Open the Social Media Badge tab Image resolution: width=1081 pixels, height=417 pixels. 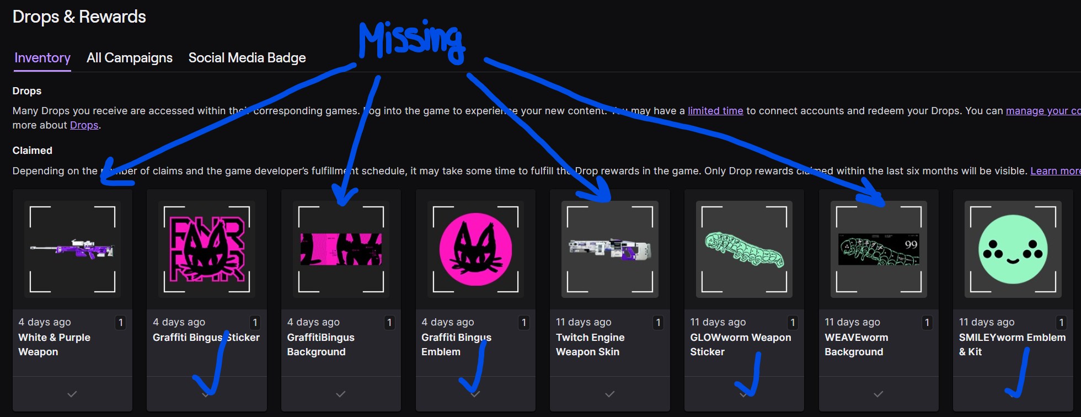247,58
